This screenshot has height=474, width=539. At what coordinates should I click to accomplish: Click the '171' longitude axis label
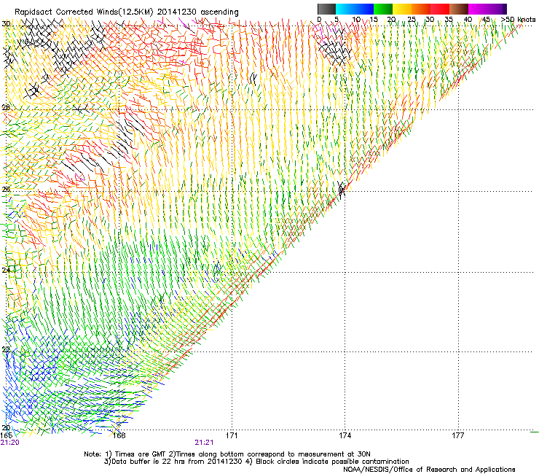pos(232,435)
